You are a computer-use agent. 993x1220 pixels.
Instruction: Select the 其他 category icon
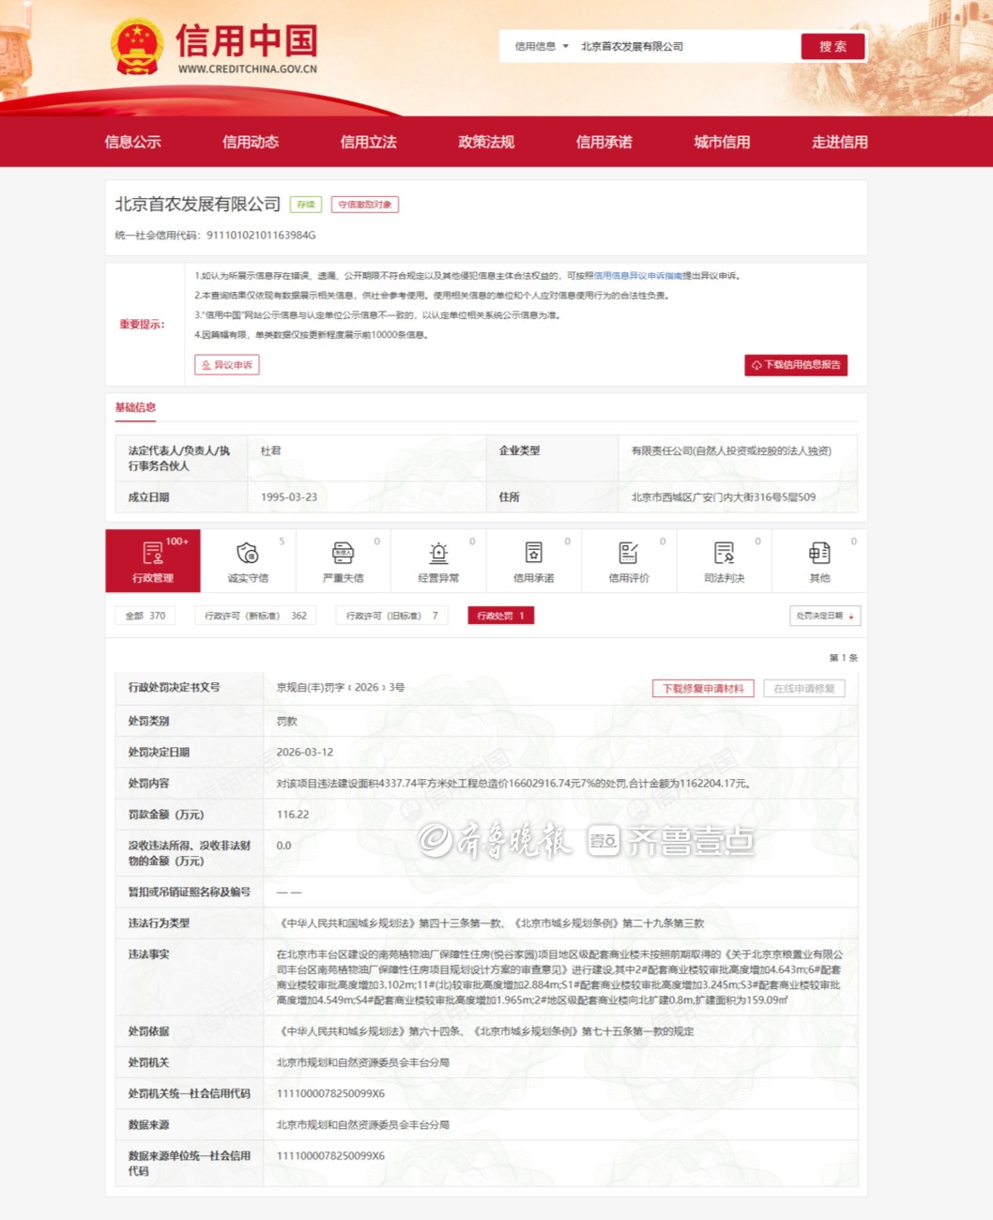[819, 554]
